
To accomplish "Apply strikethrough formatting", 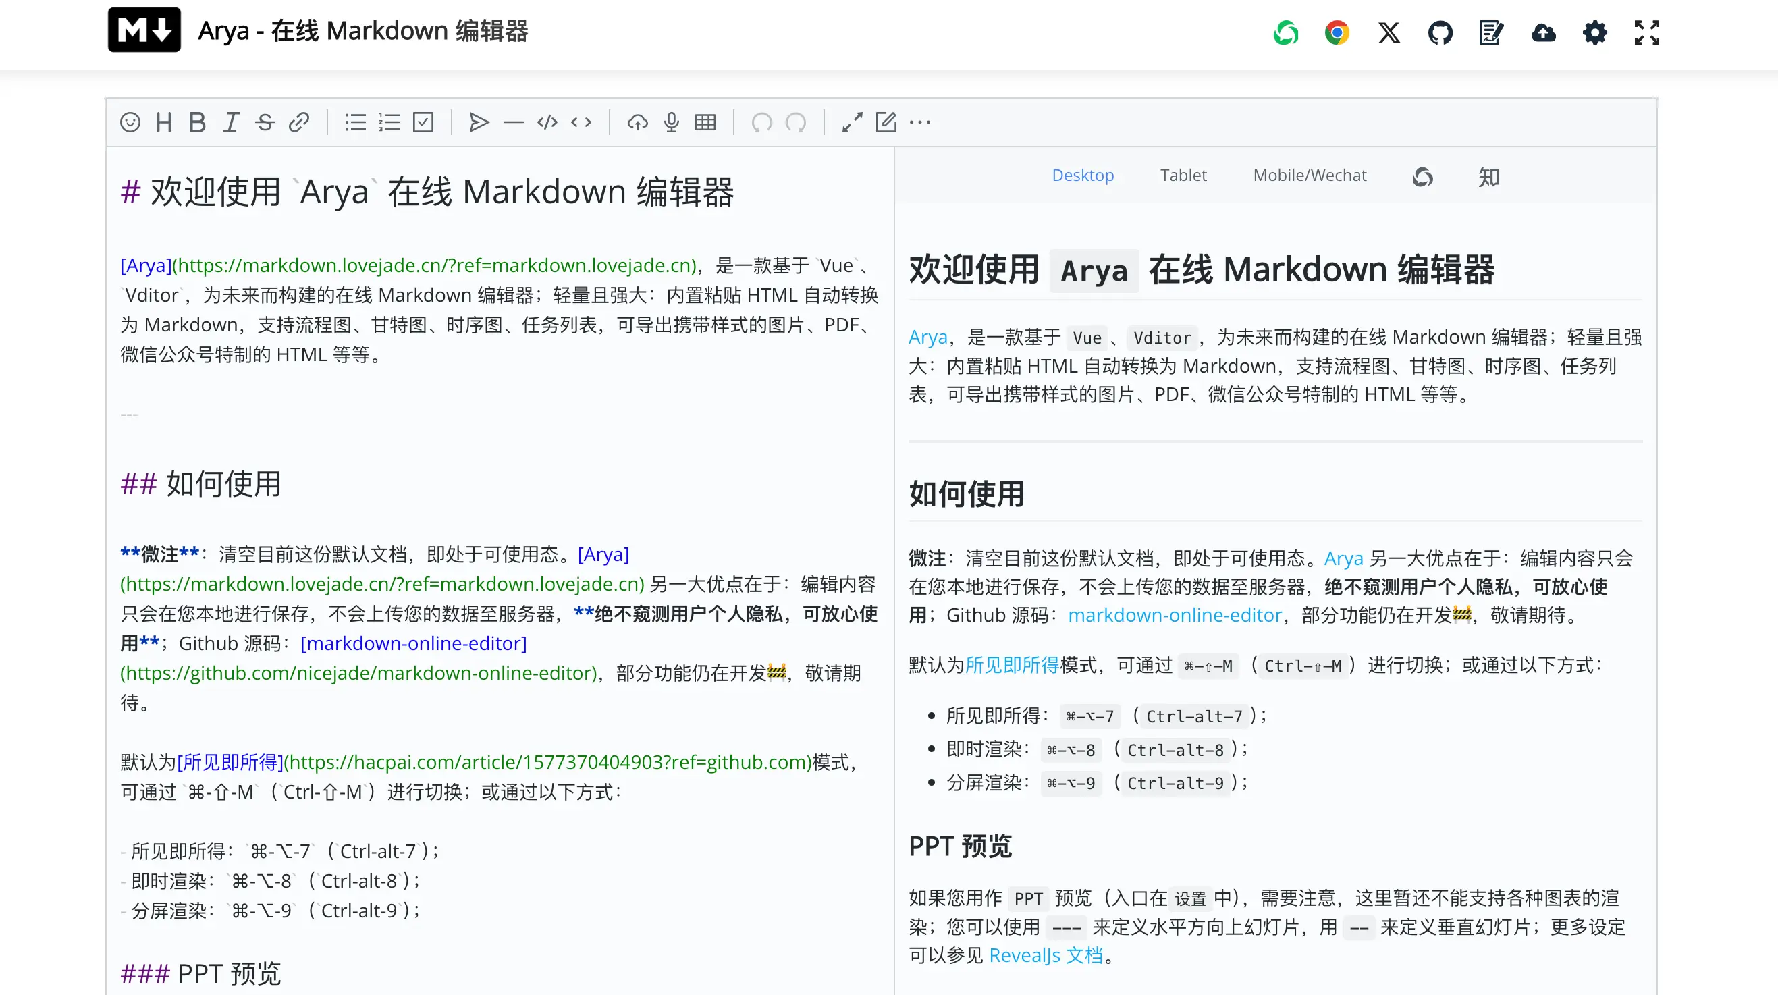I will pos(265,122).
